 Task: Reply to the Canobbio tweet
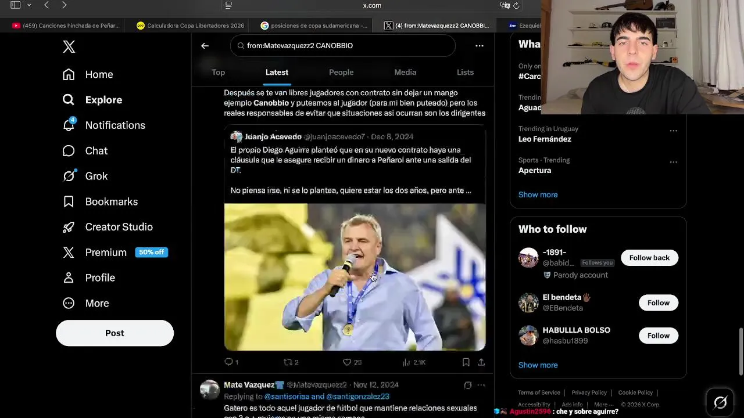tap(231, 362)
